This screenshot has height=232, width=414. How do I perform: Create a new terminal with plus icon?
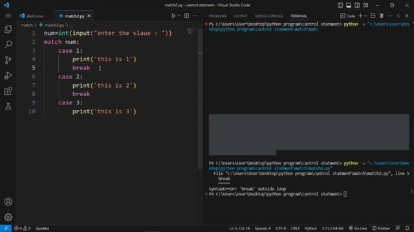(x=360, y=15)
